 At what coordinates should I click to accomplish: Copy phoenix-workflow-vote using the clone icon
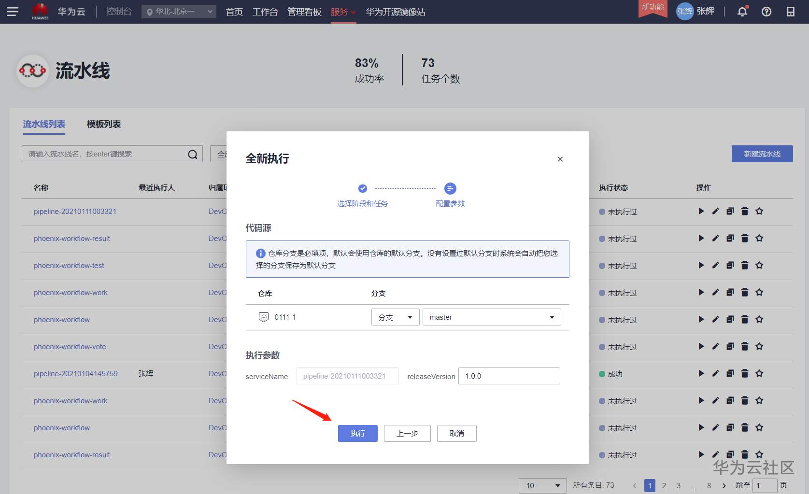(x=730, y=346)
